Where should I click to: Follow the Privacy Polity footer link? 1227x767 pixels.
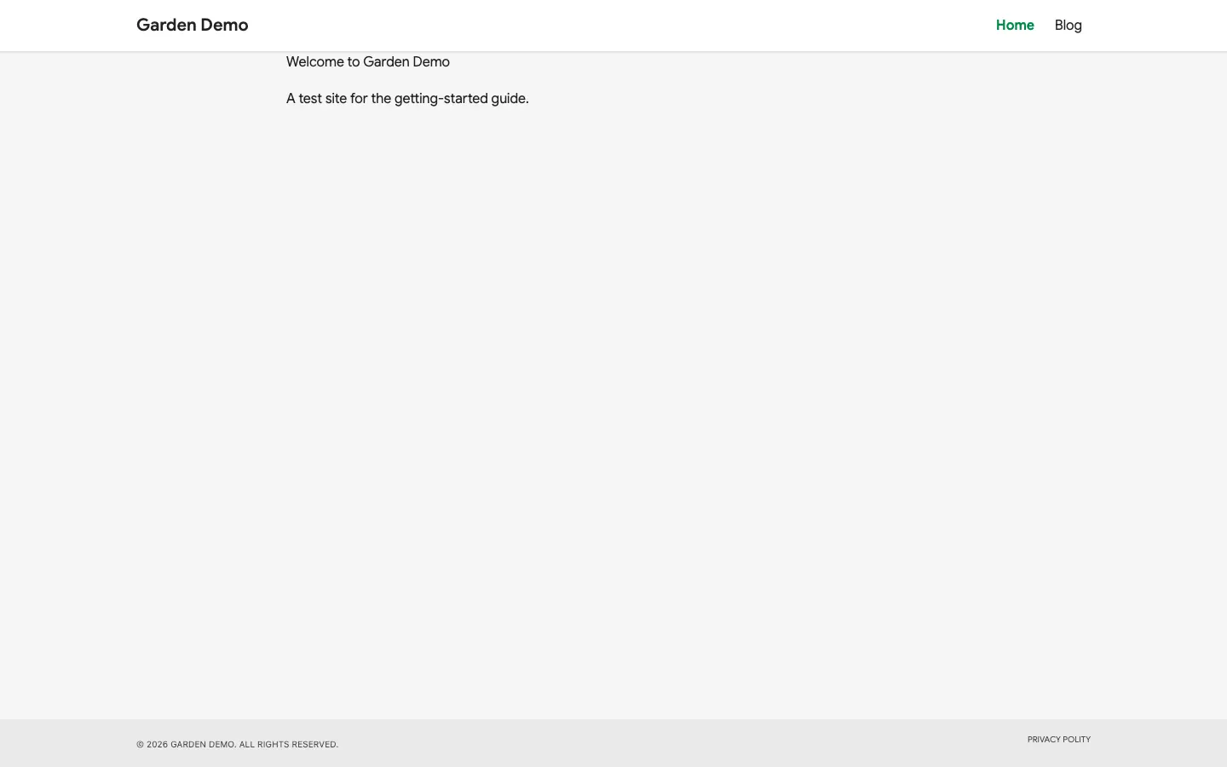(1059, 740)
